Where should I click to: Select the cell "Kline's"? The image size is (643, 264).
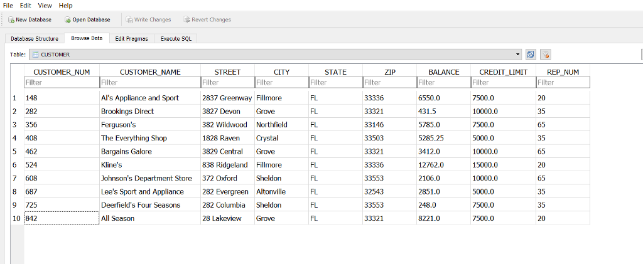tap(150, 165)
